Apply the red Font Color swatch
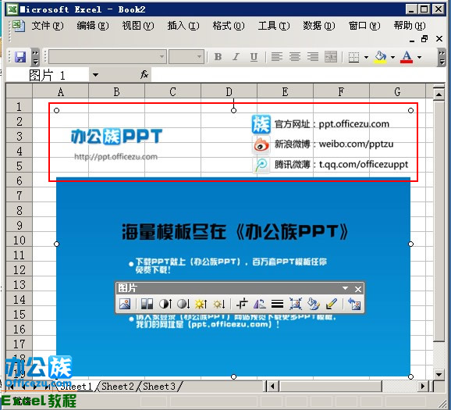 coord(407,57)
